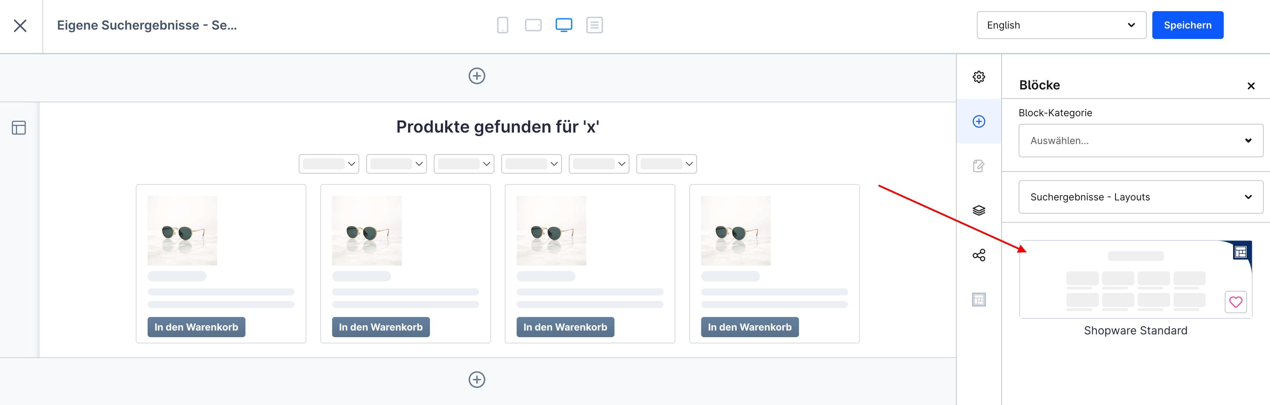Click first In den Warenkorb button

tap(196, 327)
